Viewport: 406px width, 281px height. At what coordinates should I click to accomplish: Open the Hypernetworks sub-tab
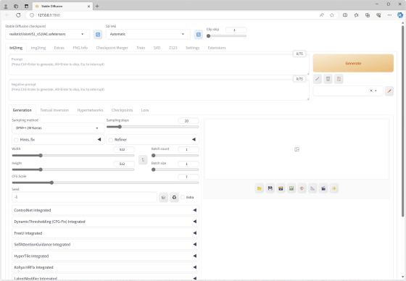click(x=90, y=110)
